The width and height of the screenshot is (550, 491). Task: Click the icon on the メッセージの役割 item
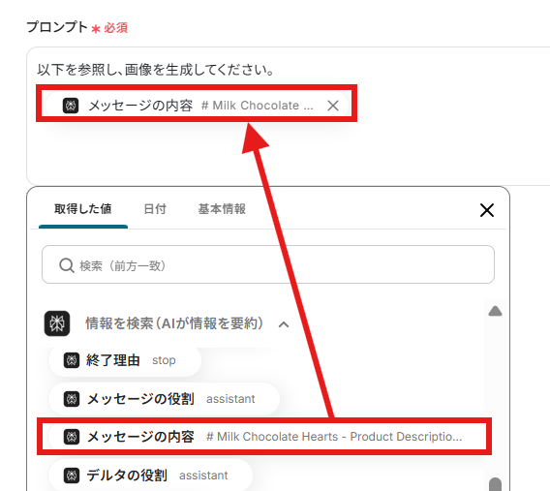[72, 399]
